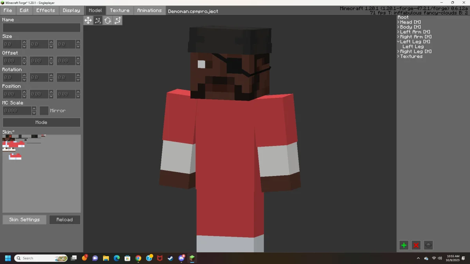Open the clock showing 10:55 AM
The width and height of the screenshot is (470, 264).
pos(453,258)
